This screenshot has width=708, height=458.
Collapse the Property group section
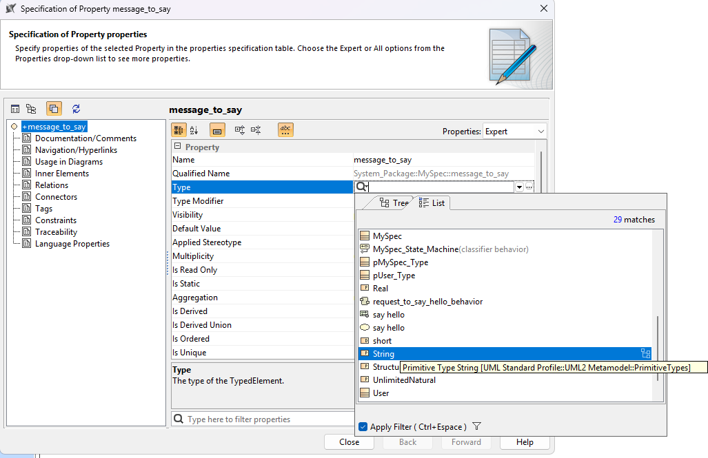pos(177,146)
